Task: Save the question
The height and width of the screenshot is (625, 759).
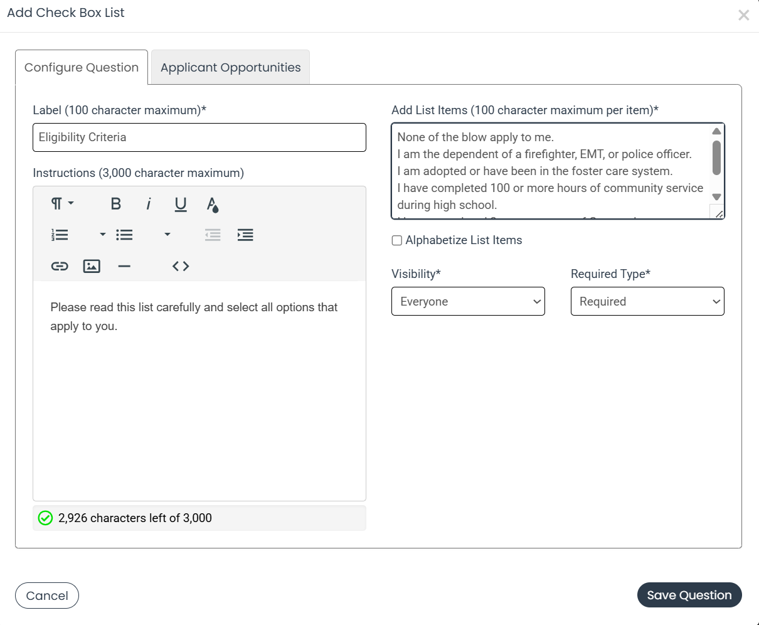Action: [689, 596]
